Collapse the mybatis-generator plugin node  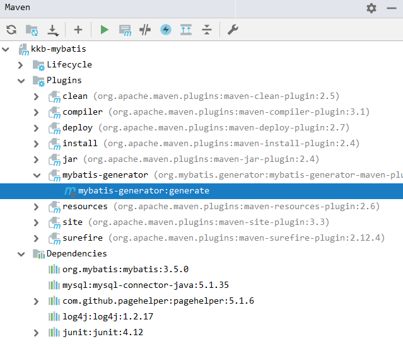tap(37, 175)
